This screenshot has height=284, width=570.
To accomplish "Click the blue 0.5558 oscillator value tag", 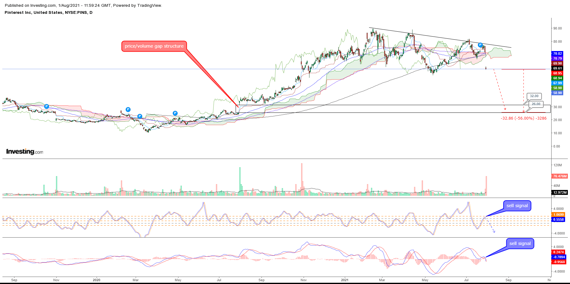I will click(558, 219).
